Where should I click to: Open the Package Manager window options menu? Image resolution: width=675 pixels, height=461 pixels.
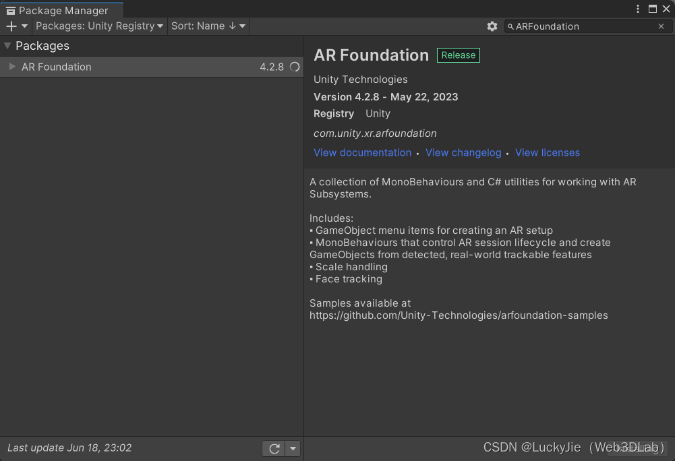638,9
